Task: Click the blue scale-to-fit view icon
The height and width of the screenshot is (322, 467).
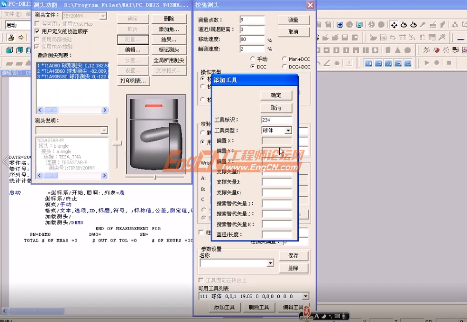Action: coord(340,25)
